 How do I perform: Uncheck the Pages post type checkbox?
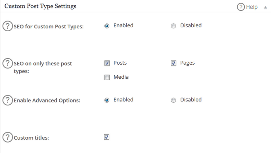click(174, 63)
